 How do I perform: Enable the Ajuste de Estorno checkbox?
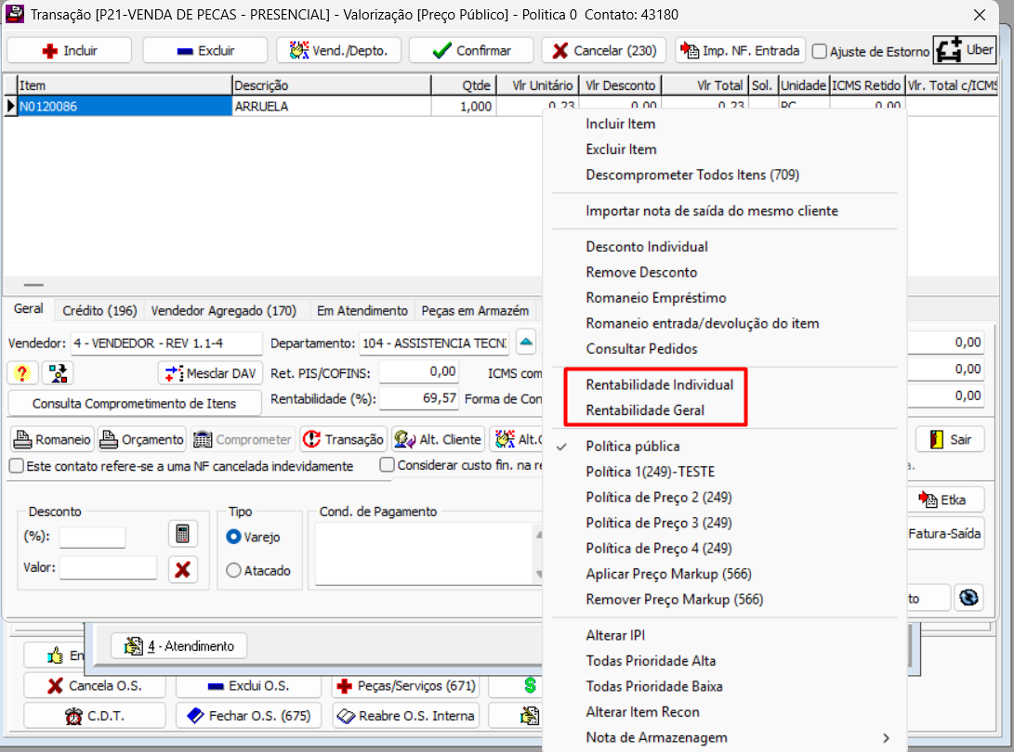[820, 51]
